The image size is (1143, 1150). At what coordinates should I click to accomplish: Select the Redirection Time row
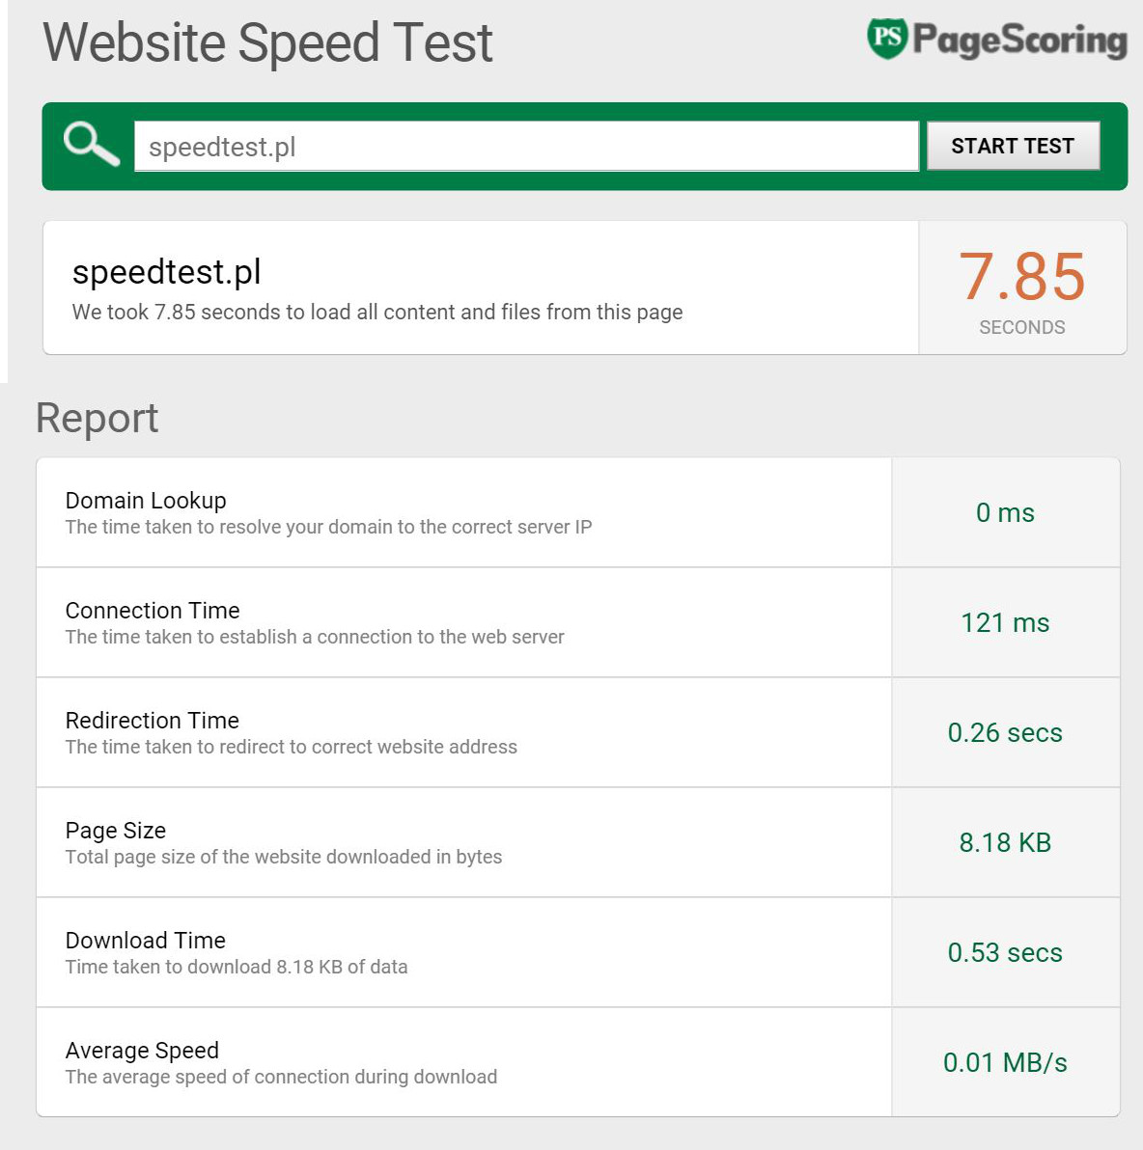(578, 732)
